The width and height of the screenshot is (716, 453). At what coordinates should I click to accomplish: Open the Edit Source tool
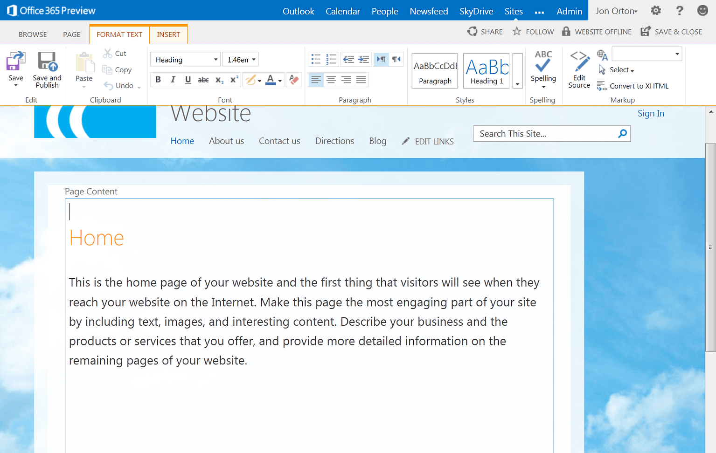tap(579, 69)
